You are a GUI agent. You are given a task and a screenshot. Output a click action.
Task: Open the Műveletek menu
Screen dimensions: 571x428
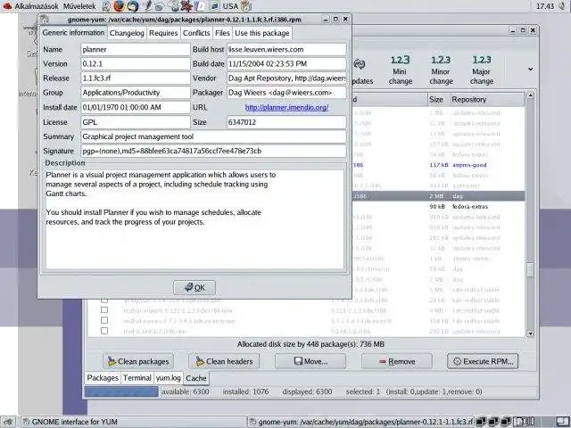pos(79,6)
